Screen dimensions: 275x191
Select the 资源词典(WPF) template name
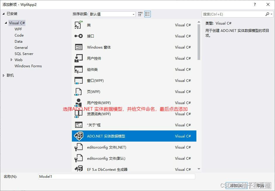pyautogui.click(x=99, y=114)
